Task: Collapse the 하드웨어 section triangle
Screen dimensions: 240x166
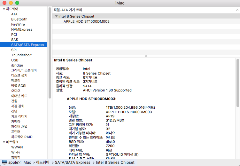Action: click(x=4, y=9)
